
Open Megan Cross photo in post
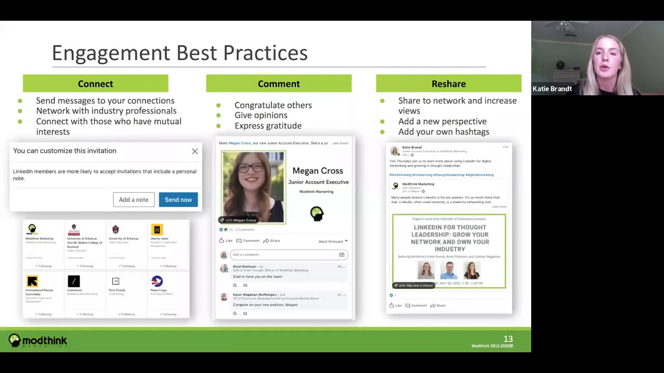click(253, 187)
